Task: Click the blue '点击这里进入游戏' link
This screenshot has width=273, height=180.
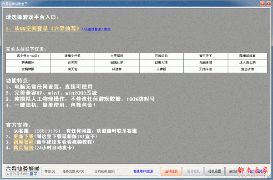Action: [96, 29]
